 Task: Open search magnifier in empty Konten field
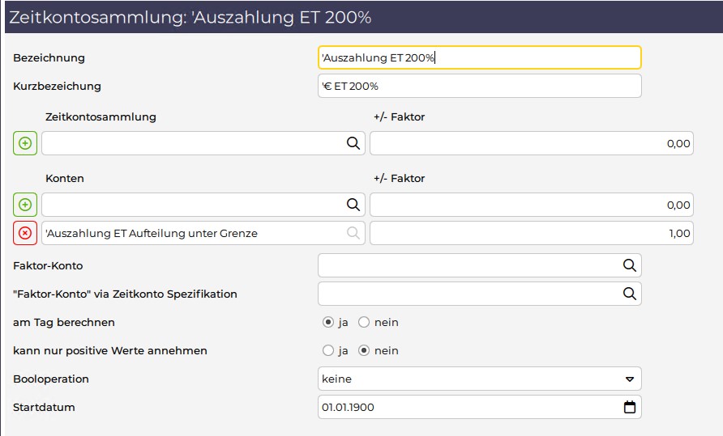click(353, 205)
